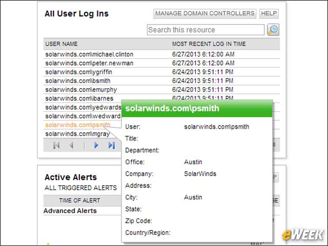Open user solarwinds.com\ibarnes
The height and width of the screenshot is (246, 328).
tap(79, 98)
